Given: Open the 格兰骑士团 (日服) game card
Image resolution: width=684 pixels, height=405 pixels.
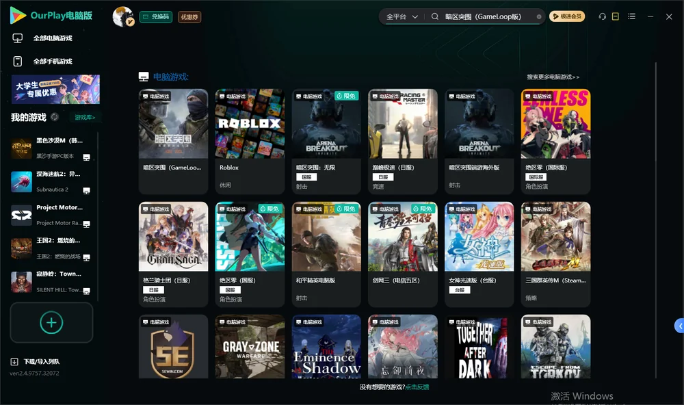Looking at the screenshot, I should point(173,254).
